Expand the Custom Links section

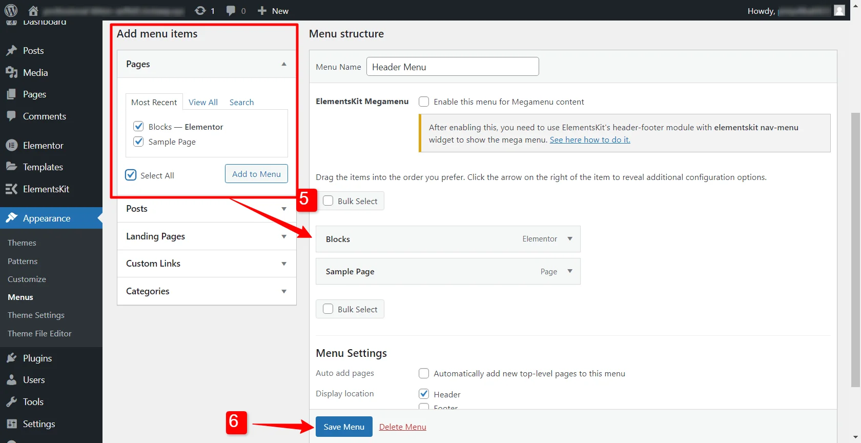click(x=207, y=264)
